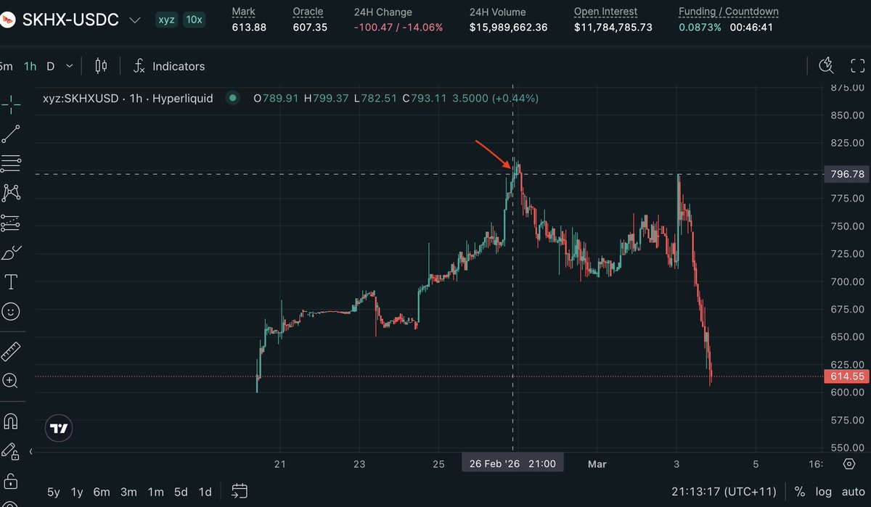871x507 pixels.
Task: Select the 1h timeframe
Action: [30, 66]
